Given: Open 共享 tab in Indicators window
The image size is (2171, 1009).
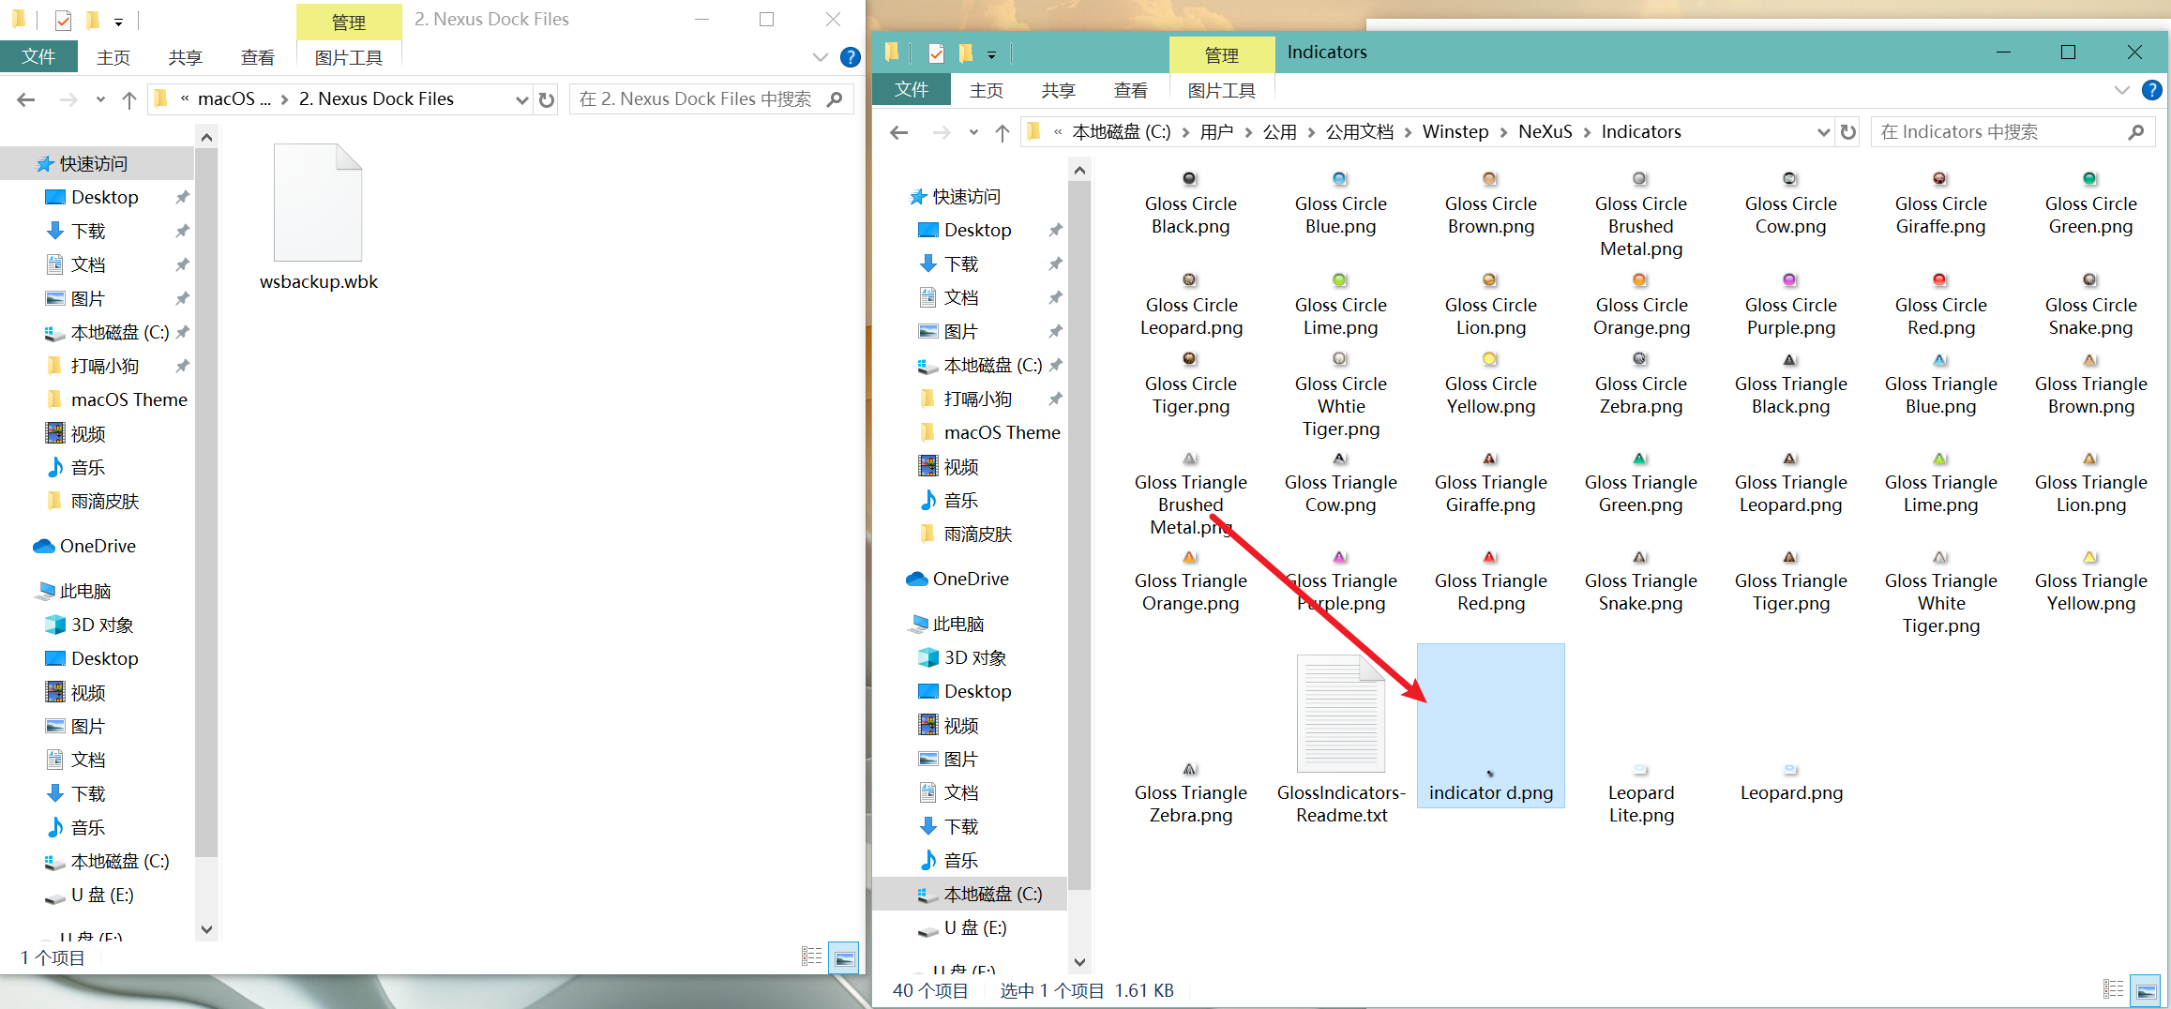Looking at the screenshot, I should tap(1058, 90).
